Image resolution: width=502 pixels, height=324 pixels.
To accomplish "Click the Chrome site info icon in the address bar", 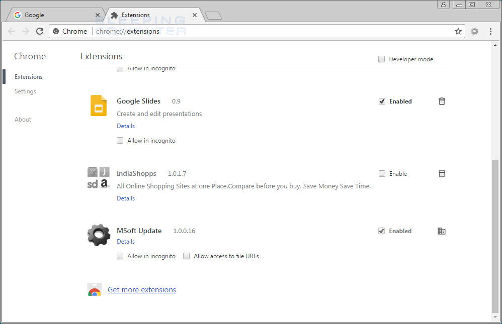I will [56, 31].
